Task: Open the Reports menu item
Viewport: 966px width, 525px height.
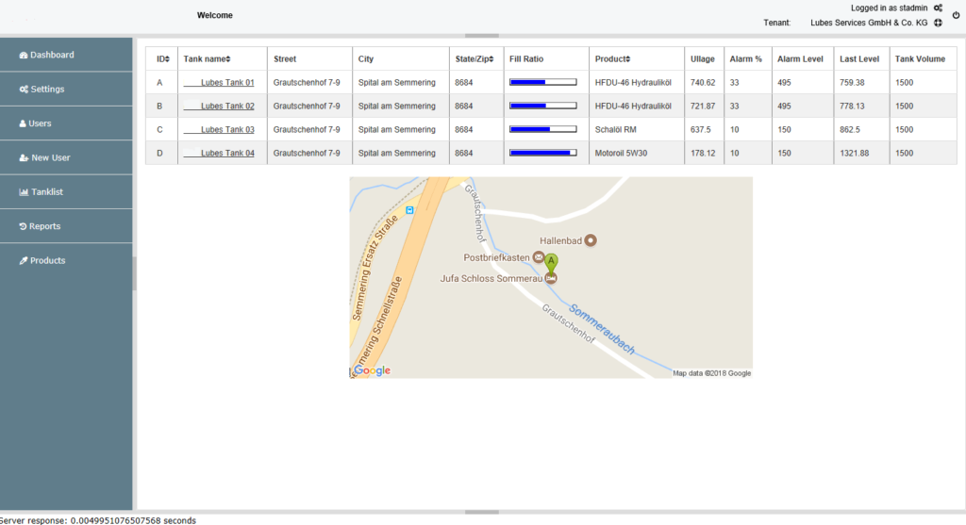Action: pyautogui.click(x=66, y=226)
